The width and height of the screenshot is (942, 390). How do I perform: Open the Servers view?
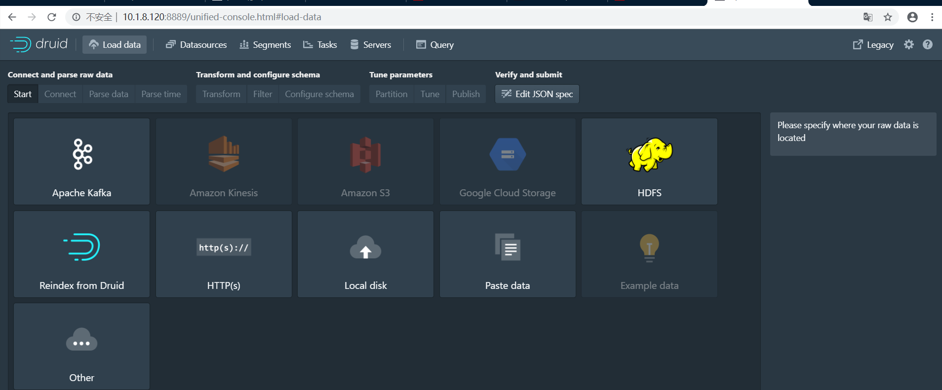pyautogui.click(x=370, y=44)
